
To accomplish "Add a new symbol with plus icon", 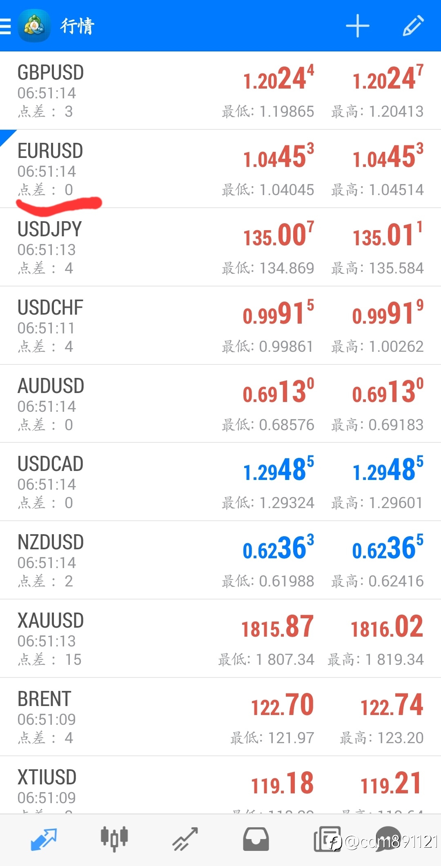I will [357, 26].
